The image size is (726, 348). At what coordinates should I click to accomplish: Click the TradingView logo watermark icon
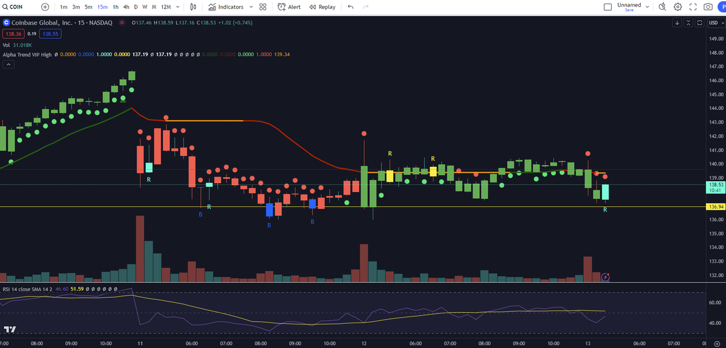coord(10,329)
